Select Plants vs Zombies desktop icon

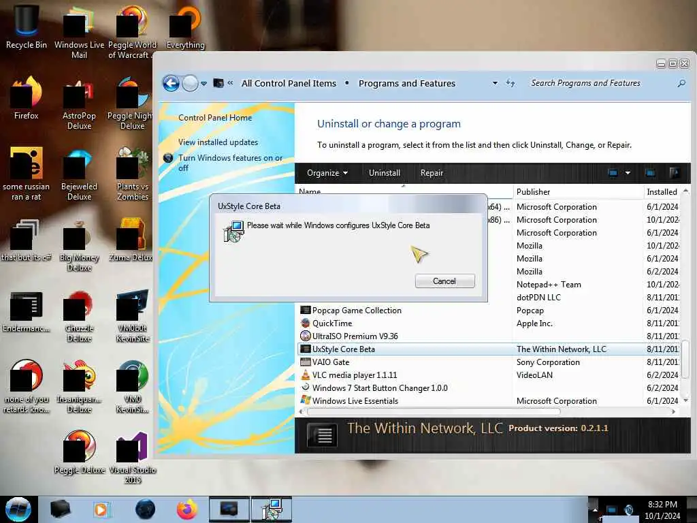click(133, 174)
